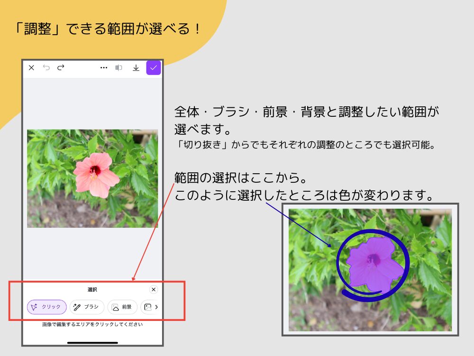Image resolution: width=474 pixels, height=356 pixels.
Task: Select the magic click wand icon
Action: pyautogui.click(x=34, y=307)
